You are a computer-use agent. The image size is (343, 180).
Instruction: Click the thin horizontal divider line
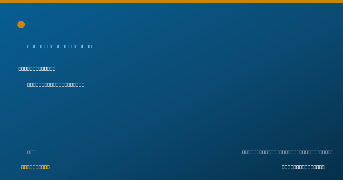click(171, 136)
